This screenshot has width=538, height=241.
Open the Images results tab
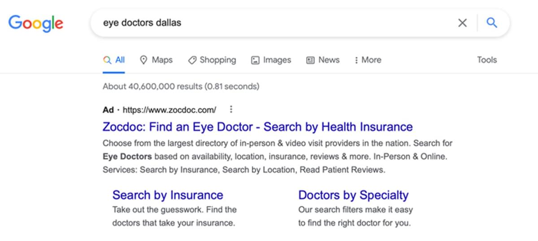coord(277,60)
